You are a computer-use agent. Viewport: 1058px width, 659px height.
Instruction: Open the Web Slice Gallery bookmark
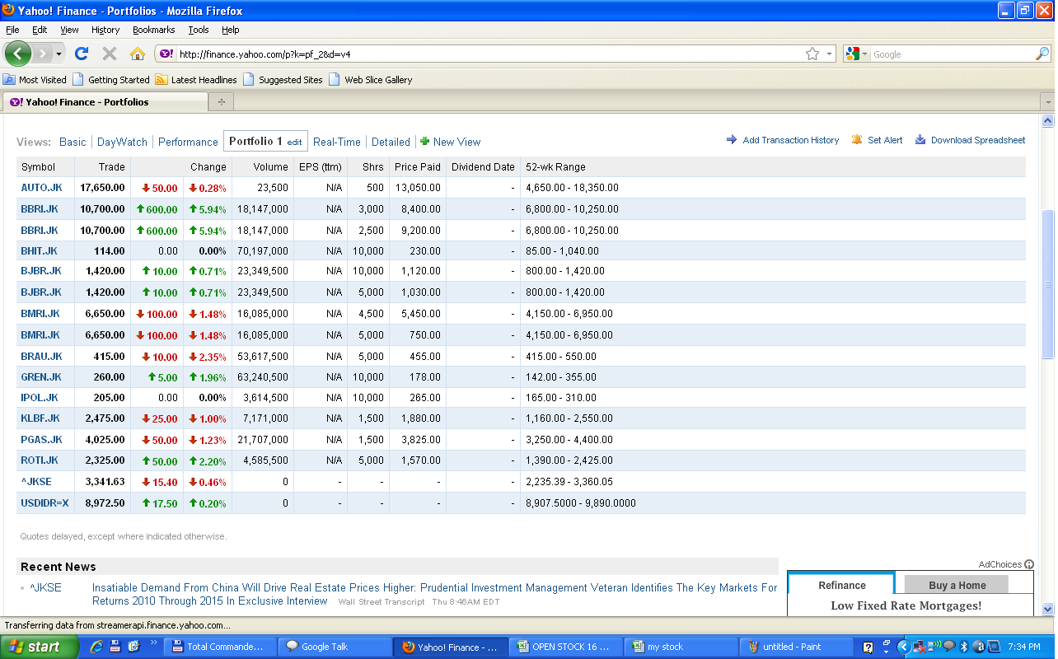pyautogui.click(x=371, y=80)
